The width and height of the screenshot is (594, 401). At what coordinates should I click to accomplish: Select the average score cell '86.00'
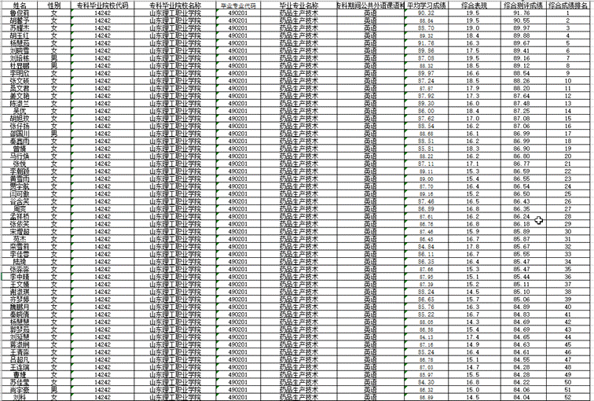click(x=426, y=111)
